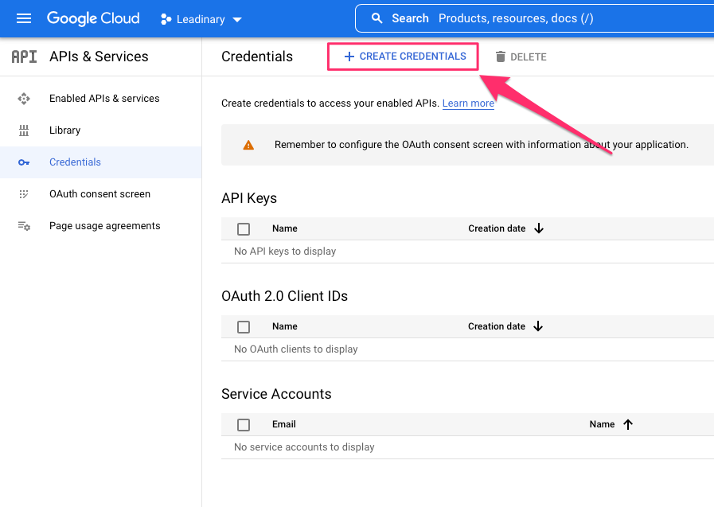Go to the Library section
Image resolution: width=714 pixels, height=507 pixels.
click(x=64, y=131)
